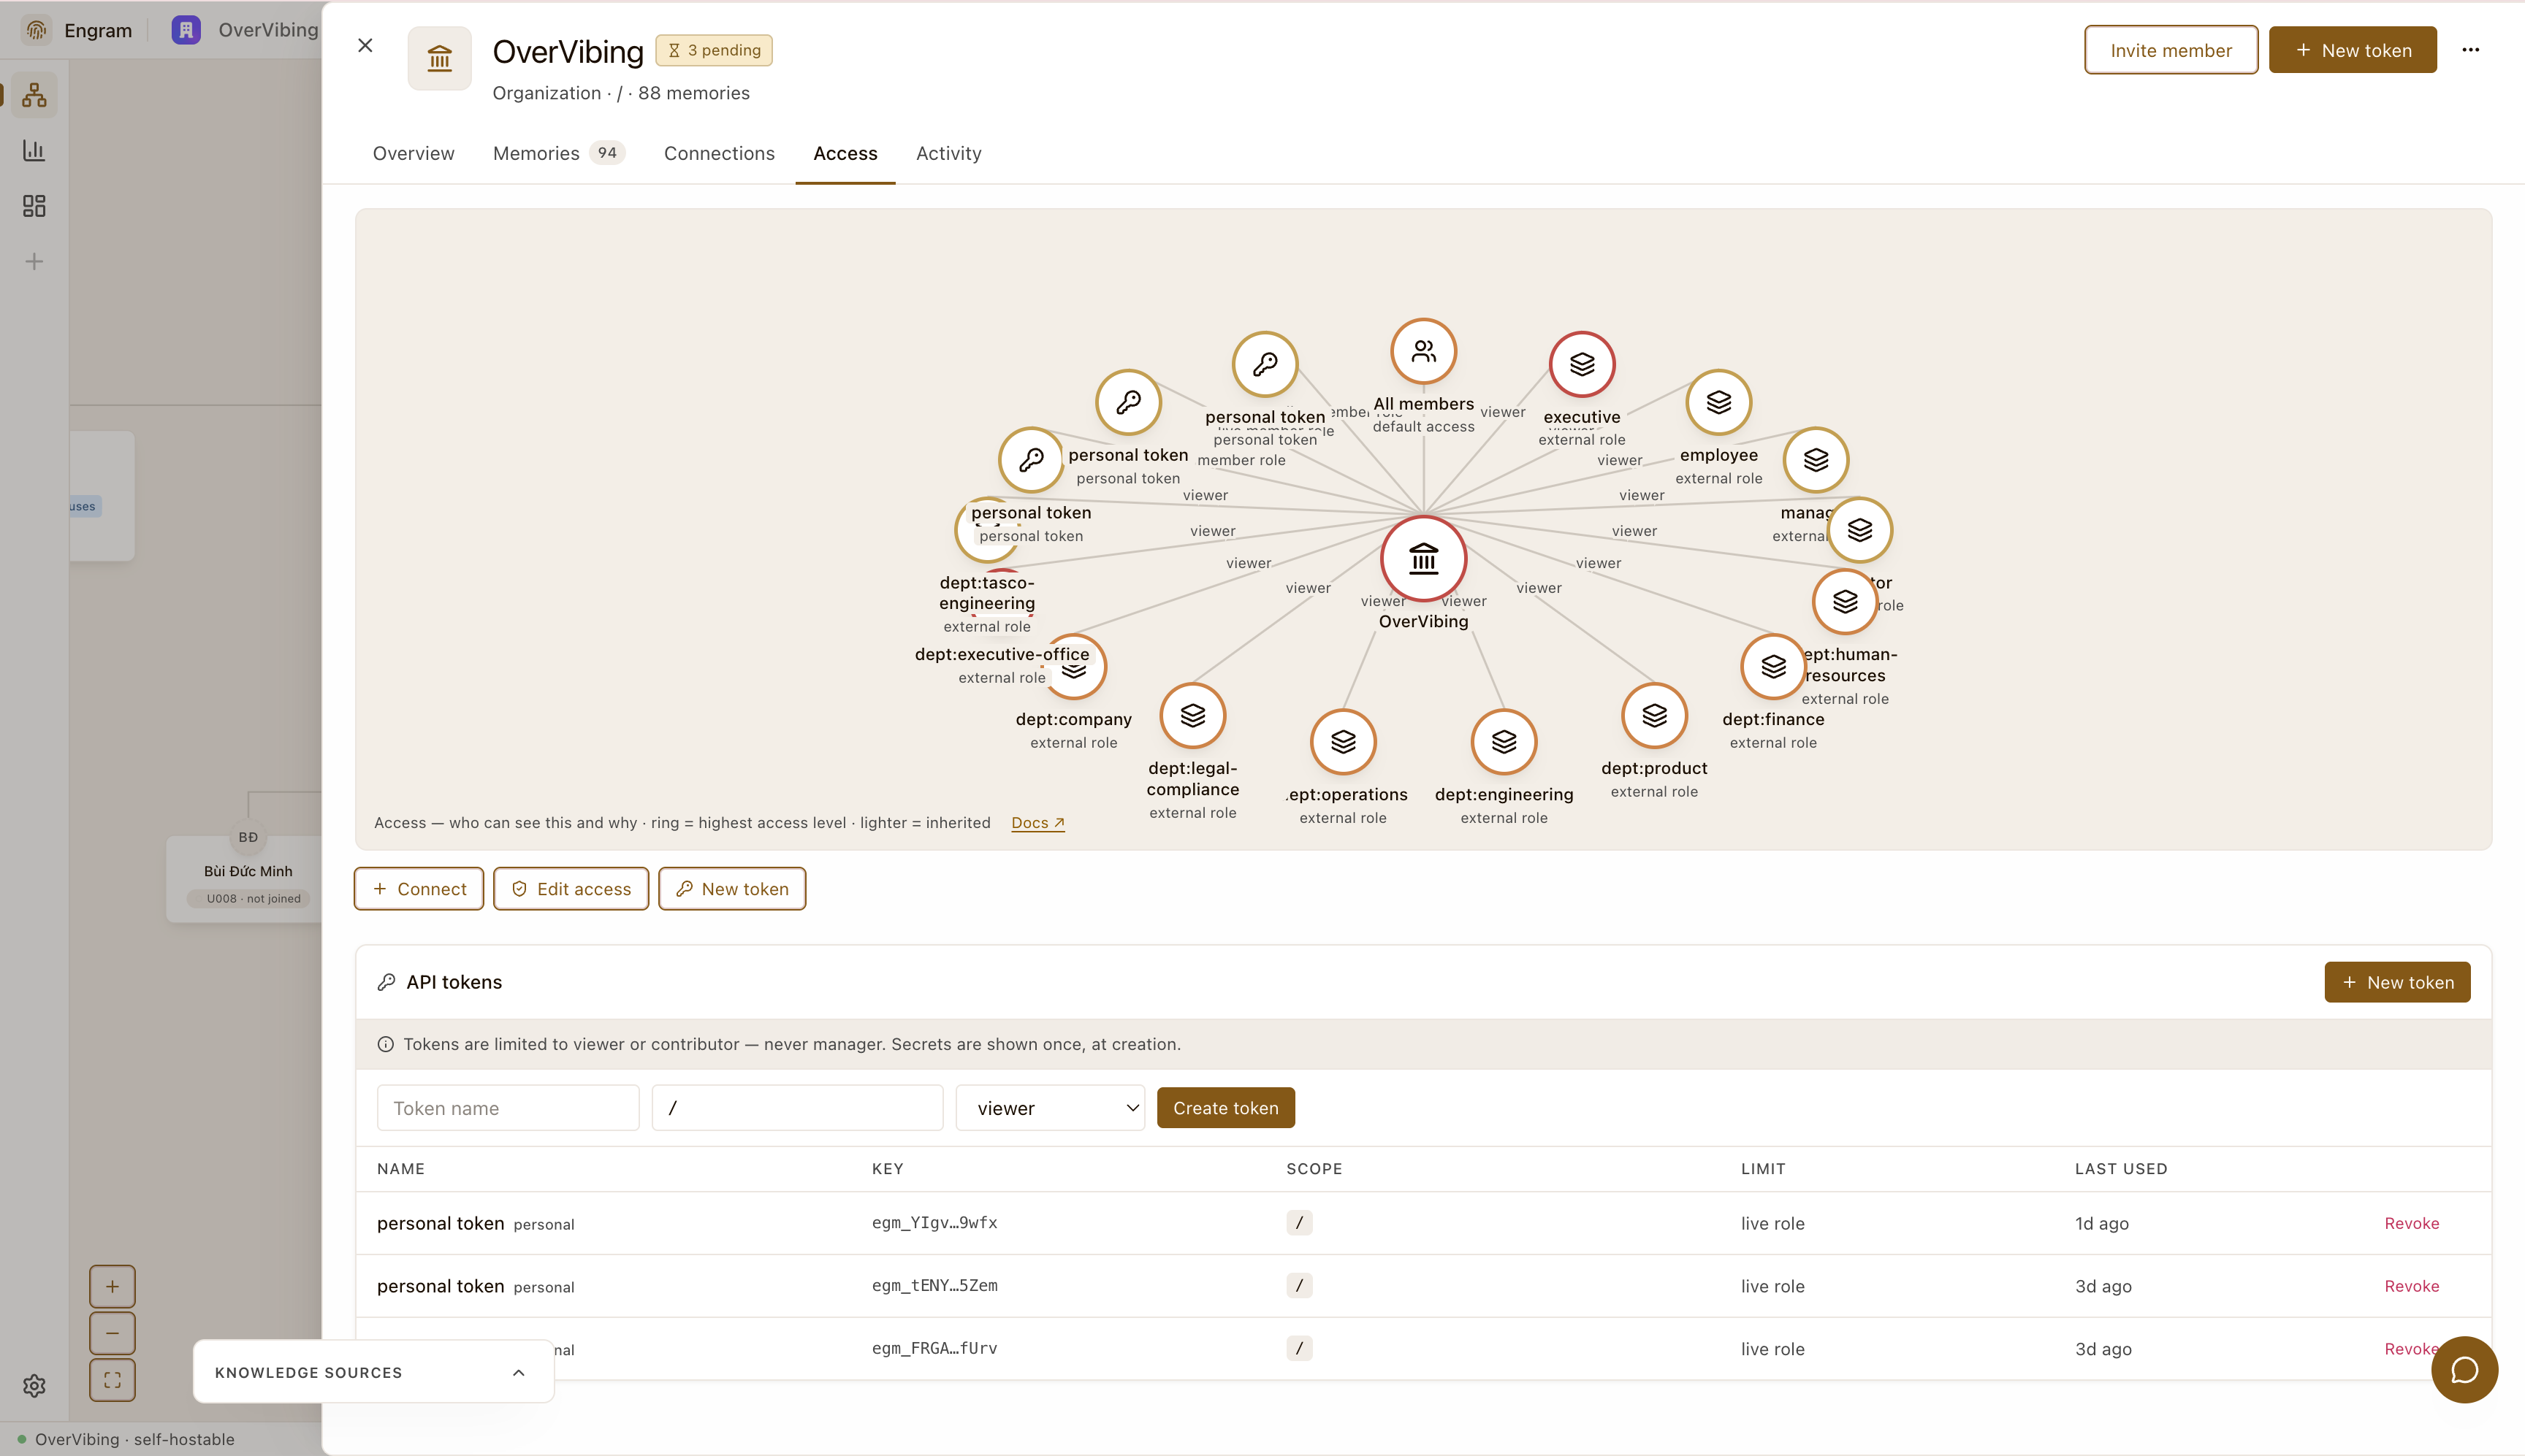Click key text egm_tENY…5Zem

pyautogui.click(x=934, y=1286)
